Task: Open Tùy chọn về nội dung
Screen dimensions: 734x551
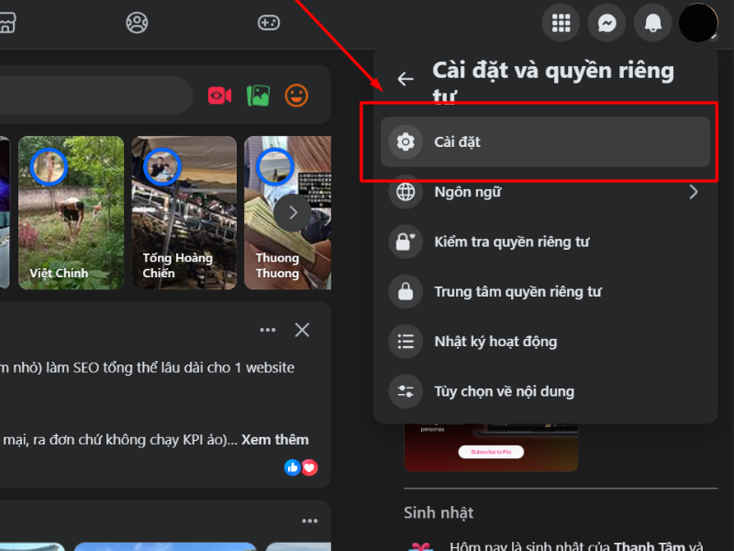Action: [545, 391]
